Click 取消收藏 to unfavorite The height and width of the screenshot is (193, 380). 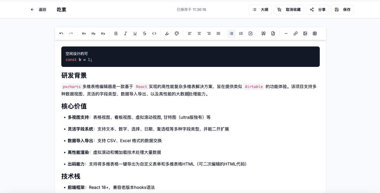pos(289,10)
